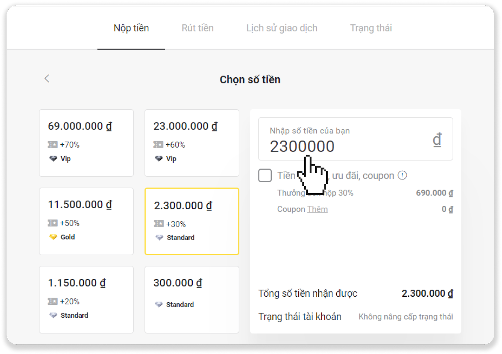Click the +20% bonus ticket icon
This screenshot has height=354, width=502.
coord(52,301)
